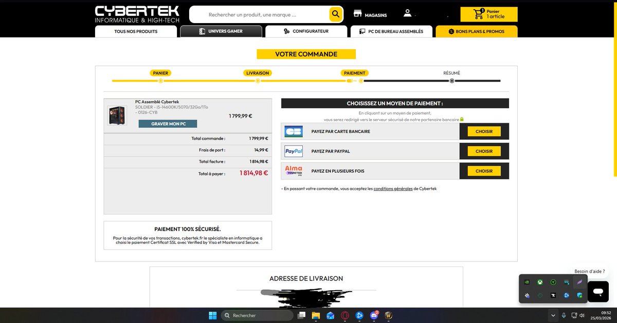Viewport: 617px width, 323px height.
Task: Choisir payment by carte bancaire
Action: [484, 131]
